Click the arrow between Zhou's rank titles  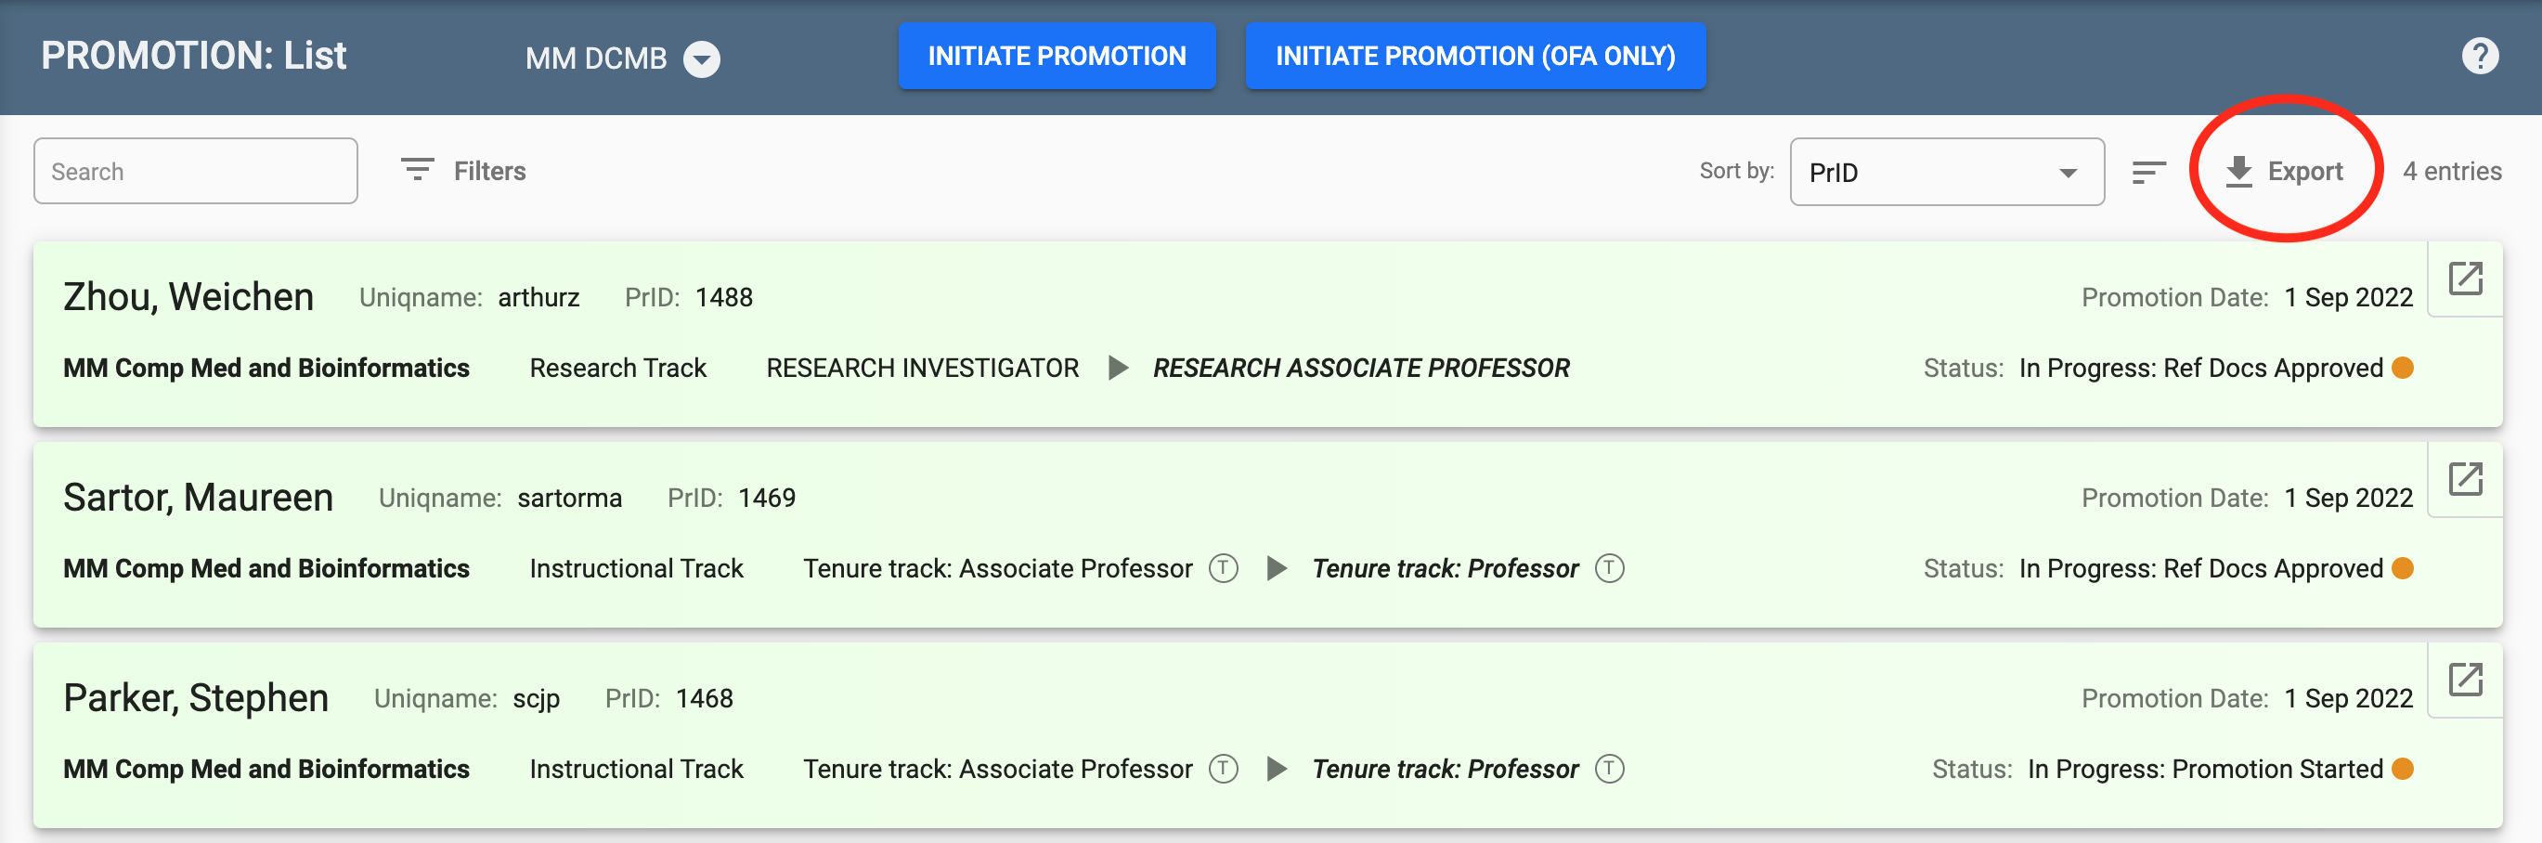point(1118,369)
